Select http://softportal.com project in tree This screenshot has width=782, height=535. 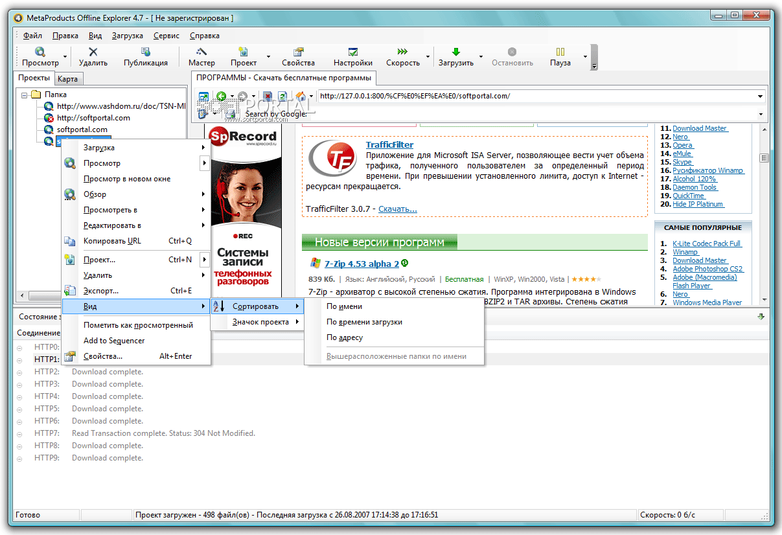coord(93,118)
